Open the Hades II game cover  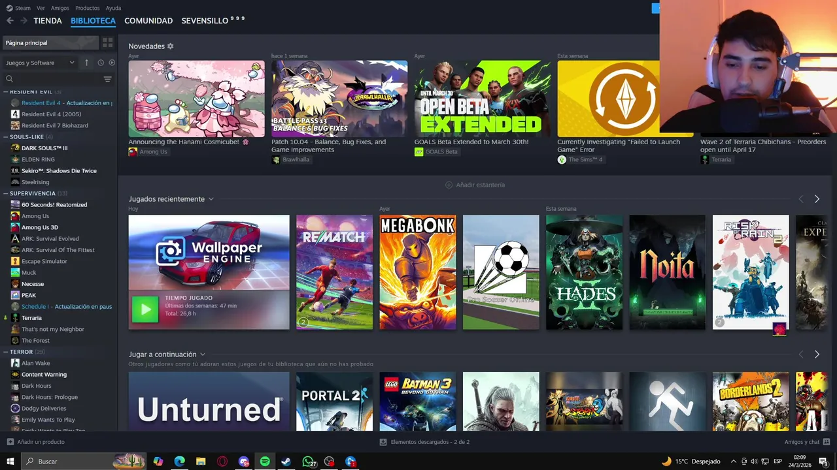pyautogui.click(x=584, y=272)
